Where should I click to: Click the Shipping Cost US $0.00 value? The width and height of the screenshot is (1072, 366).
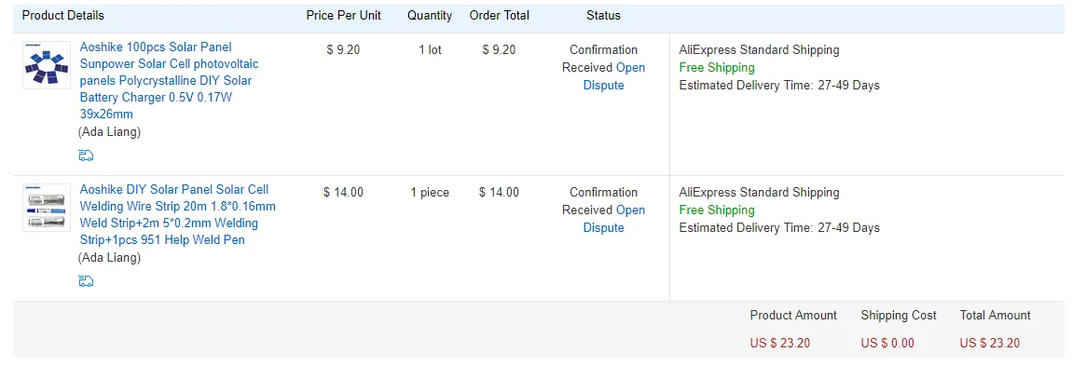(887, 343)
